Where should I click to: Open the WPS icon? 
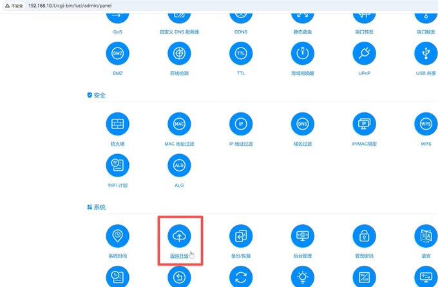425,123
